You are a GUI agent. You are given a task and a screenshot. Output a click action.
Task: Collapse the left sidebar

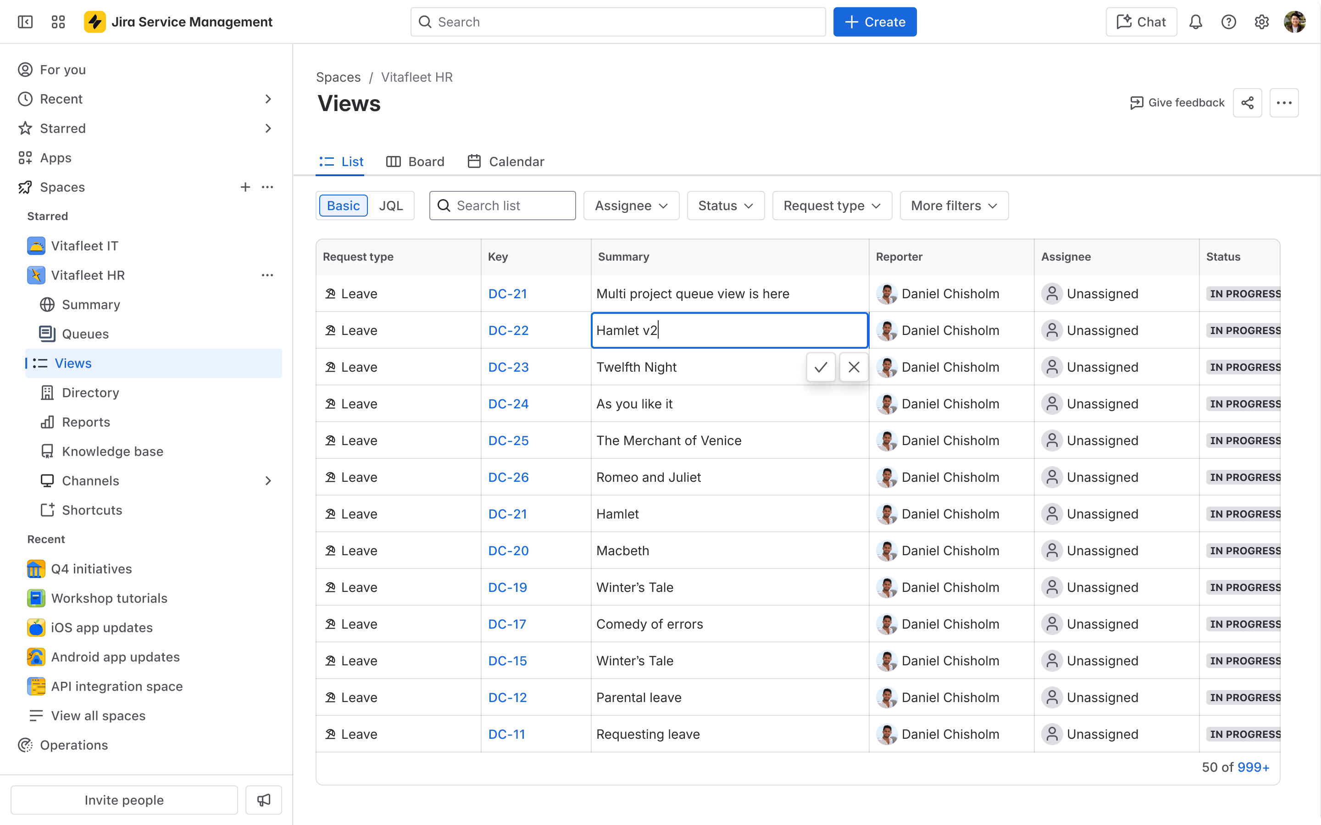[x=25, y=22]
